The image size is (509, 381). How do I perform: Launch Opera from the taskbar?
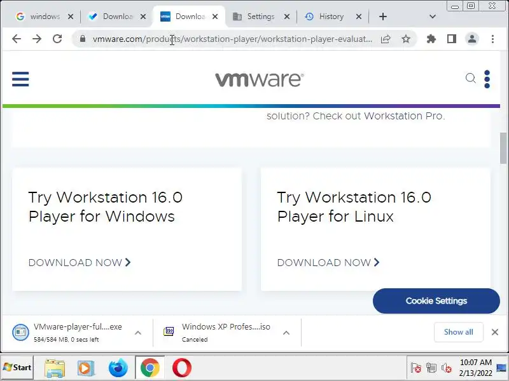(182, 368)
